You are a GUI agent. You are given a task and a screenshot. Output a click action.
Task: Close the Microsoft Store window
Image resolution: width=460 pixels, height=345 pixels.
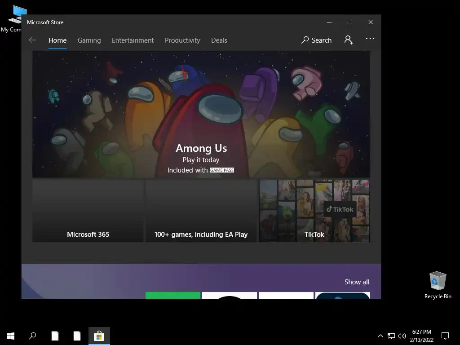click(x=371, y=22)
